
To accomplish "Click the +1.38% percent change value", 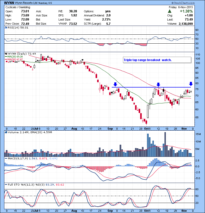I will coord(186,11).
